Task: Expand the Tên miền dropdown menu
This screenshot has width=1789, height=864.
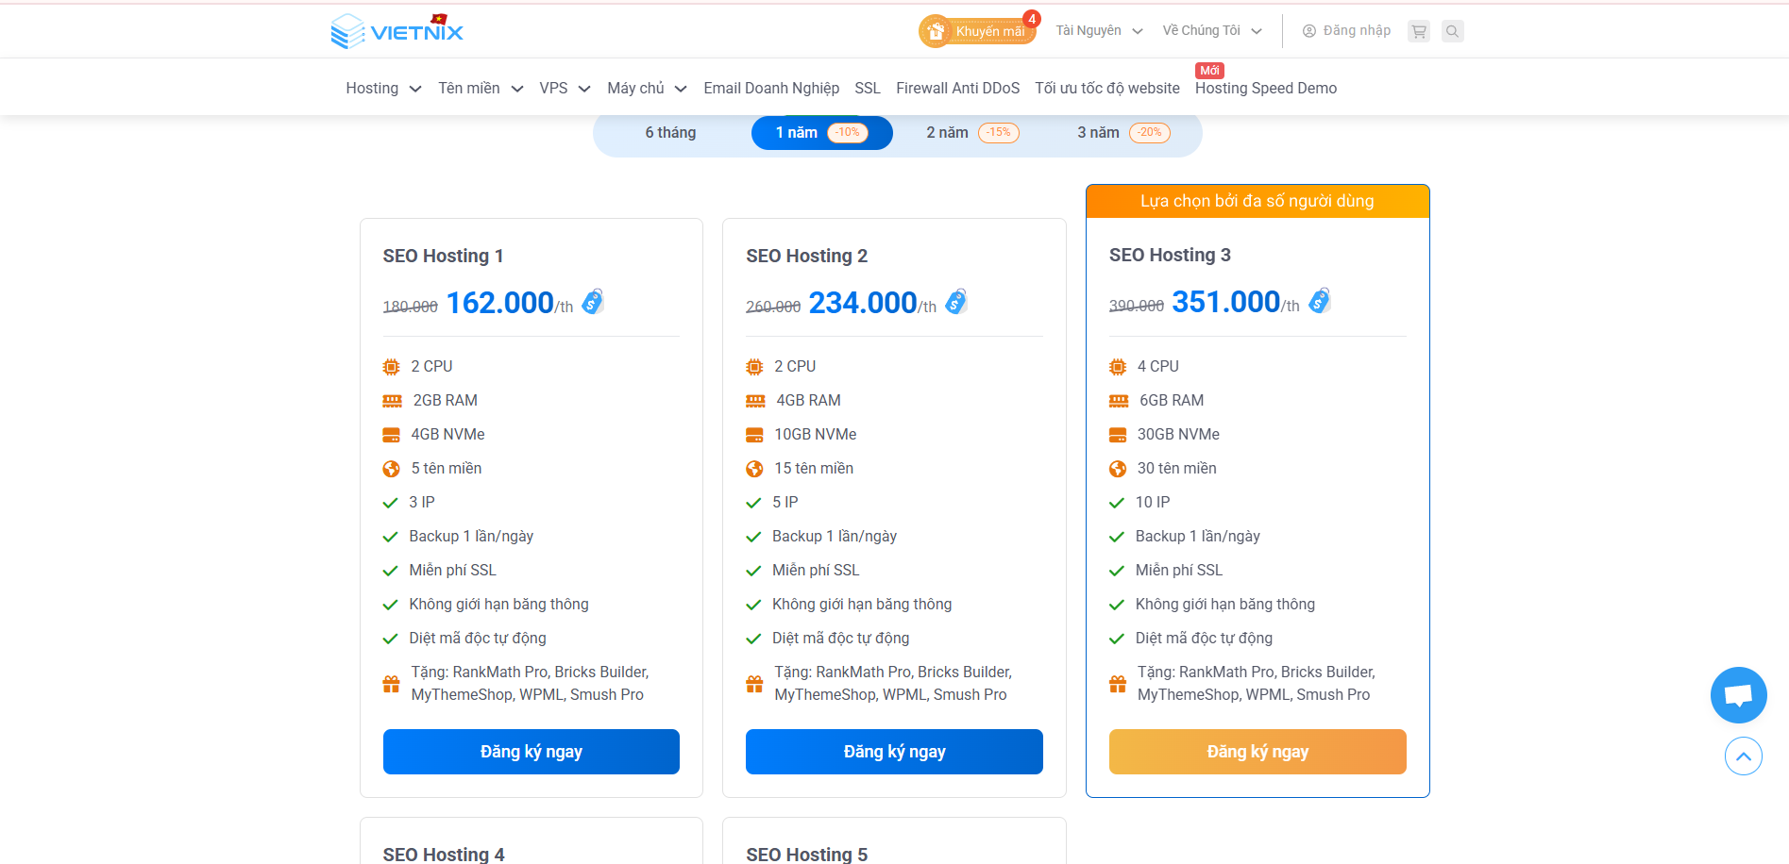Action: tap(480, 88)
